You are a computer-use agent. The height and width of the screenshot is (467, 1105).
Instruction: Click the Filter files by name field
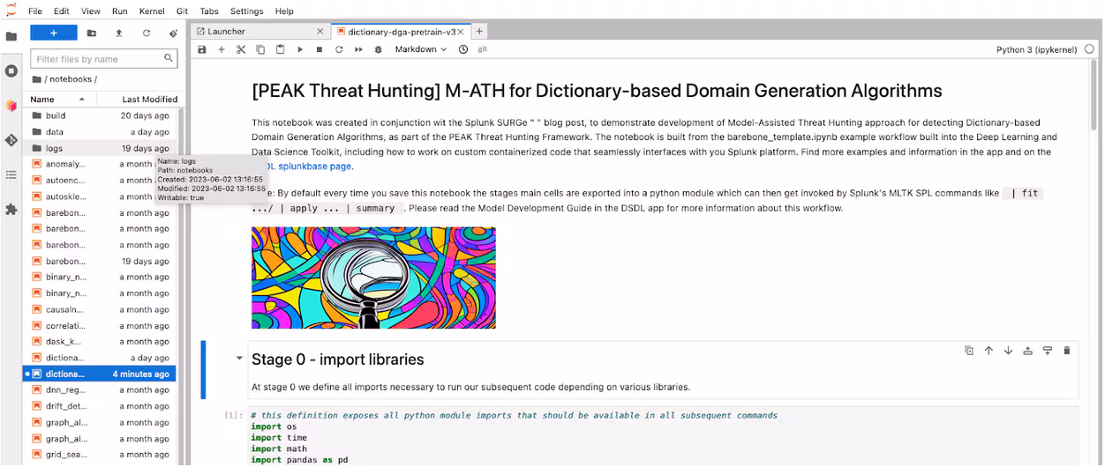tap(97, 59)
